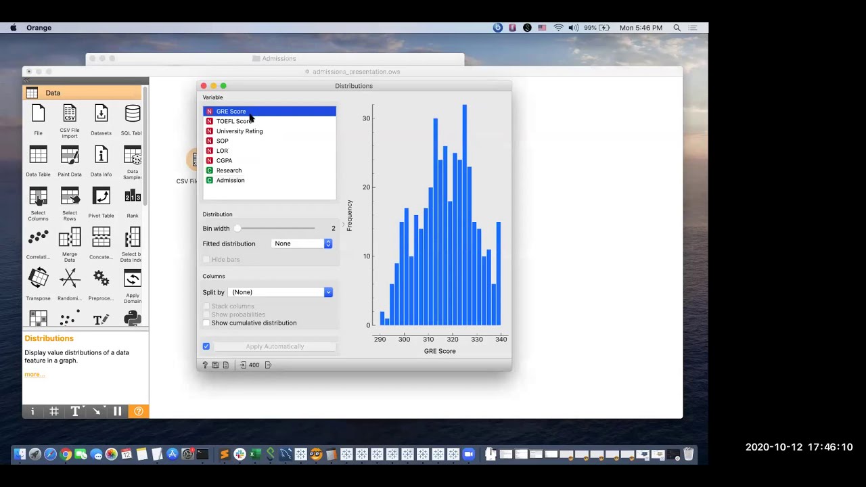Select the Python Script widget icon
The width and height of the screenshot is (866, 487).
[x=133, y=319]
